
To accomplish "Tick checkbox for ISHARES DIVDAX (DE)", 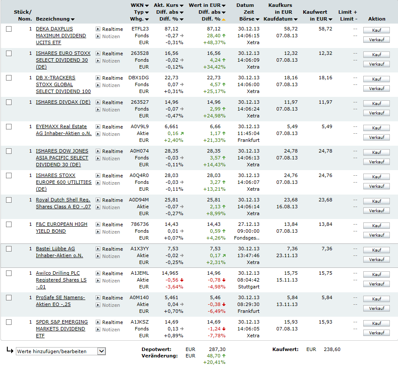I will click(9, 102).
